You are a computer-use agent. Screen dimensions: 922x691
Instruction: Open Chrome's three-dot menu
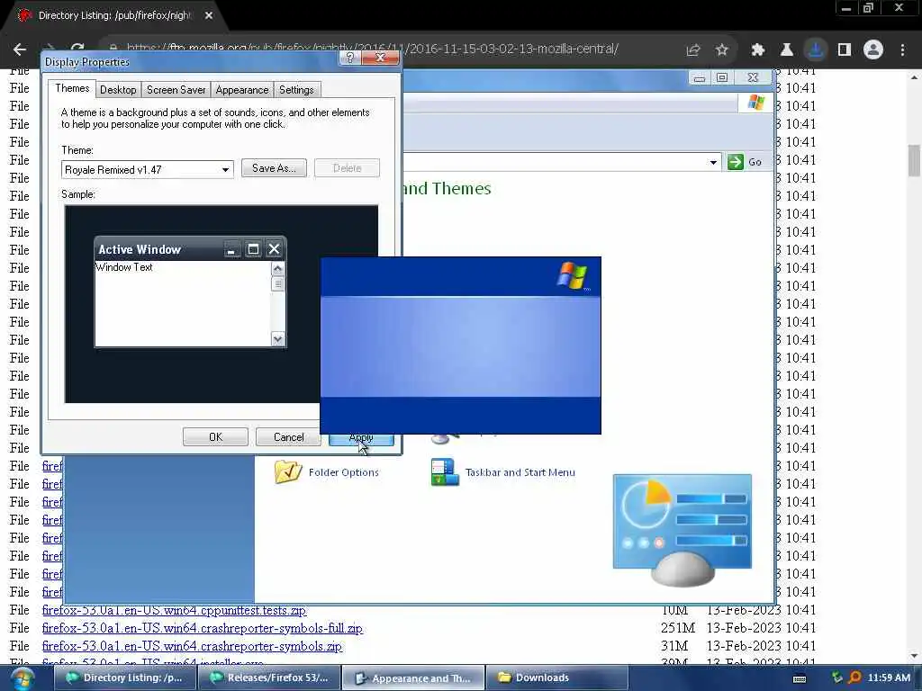[902, 50]
